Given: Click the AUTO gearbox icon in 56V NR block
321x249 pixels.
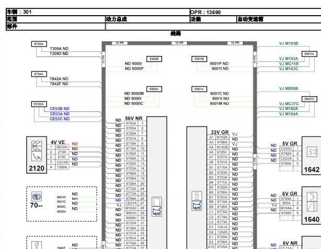Looking at the screenshot, I should click(x=157, y=211).
